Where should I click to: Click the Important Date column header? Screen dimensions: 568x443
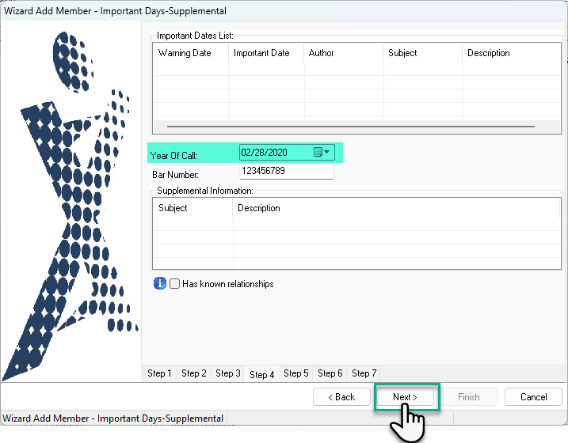(266, 53)
